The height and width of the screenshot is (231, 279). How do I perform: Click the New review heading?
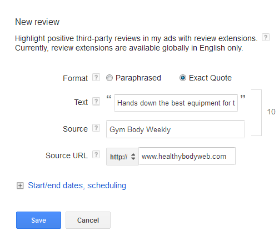pos(37,22)
